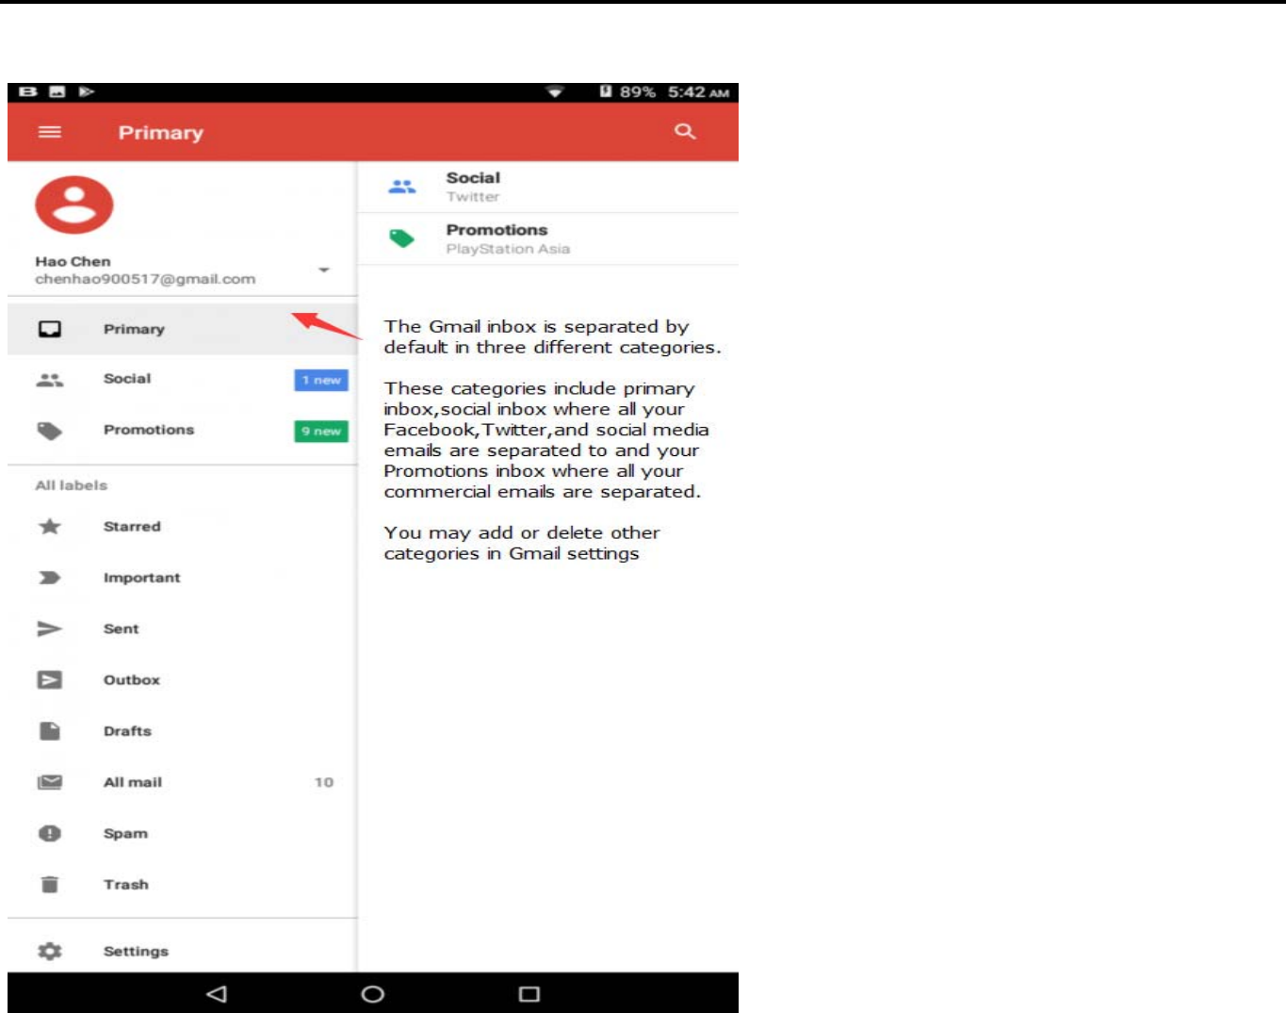Tap the chenhao900517@gmail.com address
This screenshot has height=1013, width=1286.
click(145, 279)
